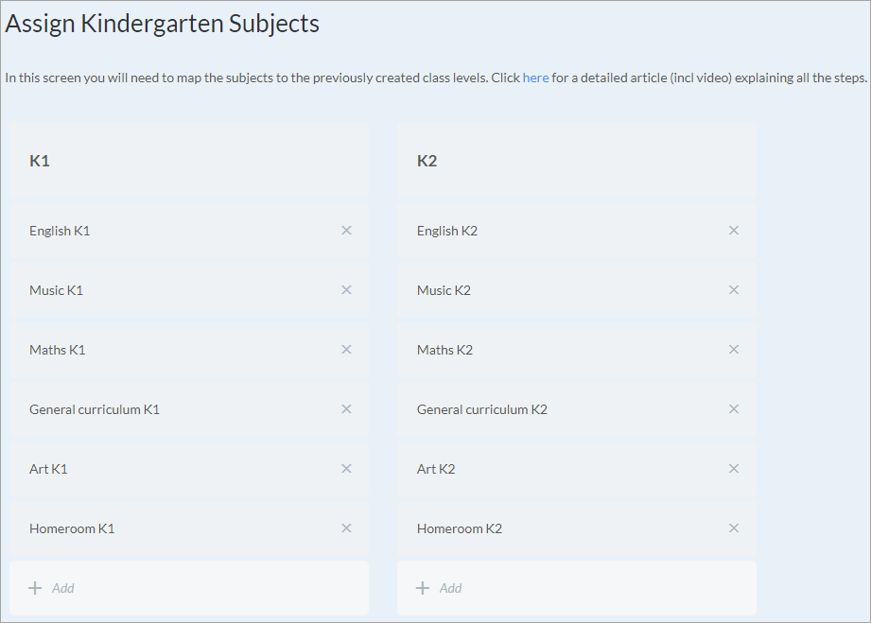This screenshot has height=623, width=871.
Task: Delete Art K1 via X icon
Action: [346, 469]
